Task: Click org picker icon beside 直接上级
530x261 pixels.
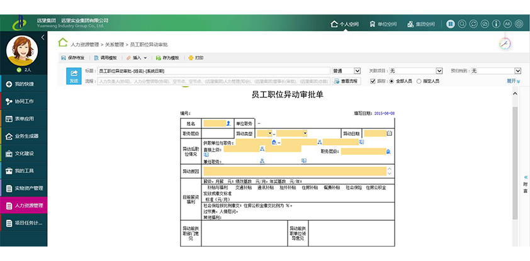Action: pos(262,148)
